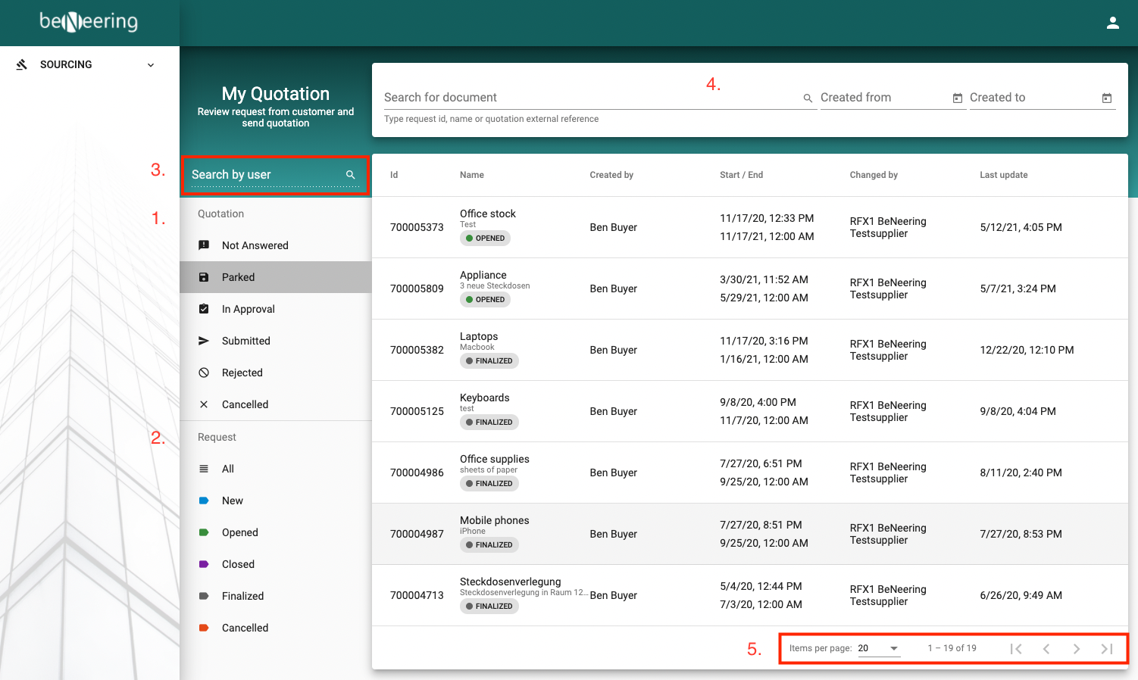The height and width of the screenshot is (680, 1138).
Task: Expand the SOURCING sidebar menu
Action: click(x=150, y=65)
